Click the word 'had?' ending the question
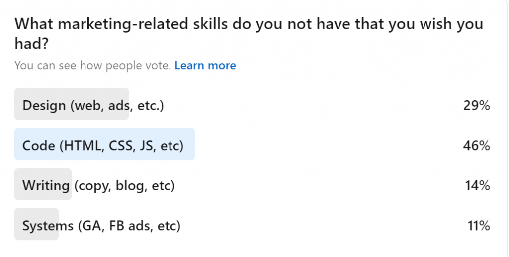The width and height of the screenshot is (509, 257). point(31,45)
